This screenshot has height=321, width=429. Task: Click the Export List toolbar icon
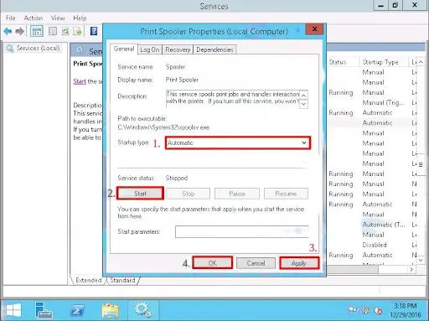click(77, 31)
